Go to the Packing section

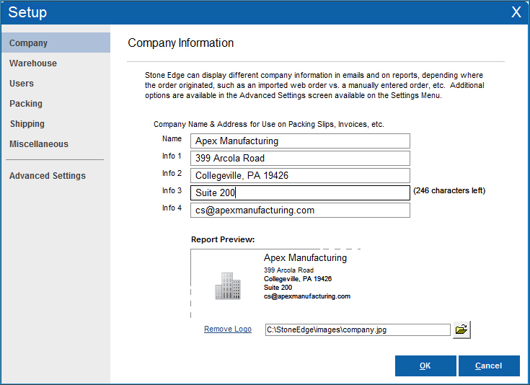tap(26, 104)
